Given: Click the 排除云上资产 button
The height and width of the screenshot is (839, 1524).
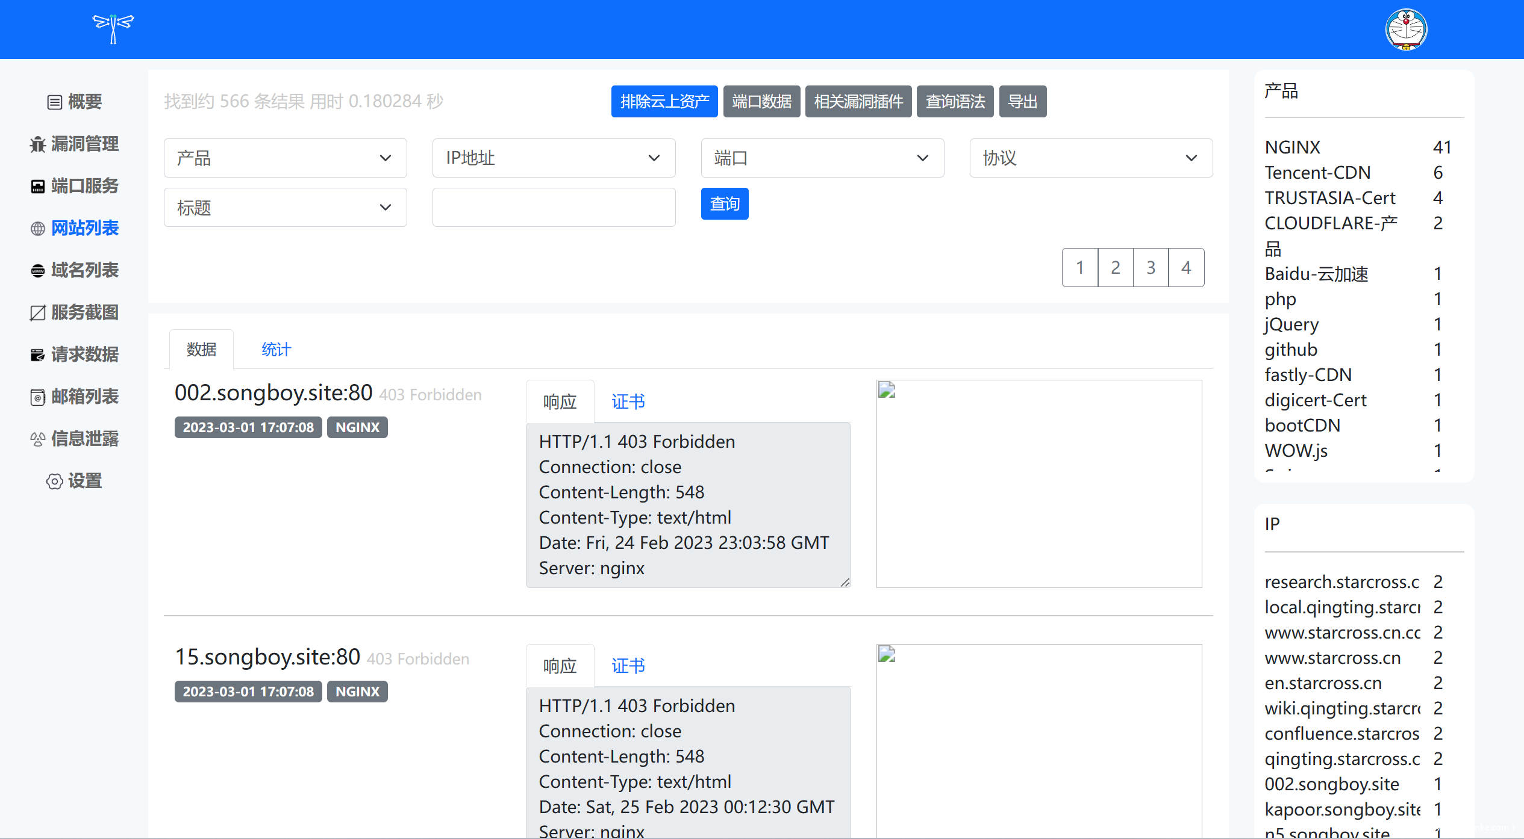Looking at the screenshot, I should 664,102.
